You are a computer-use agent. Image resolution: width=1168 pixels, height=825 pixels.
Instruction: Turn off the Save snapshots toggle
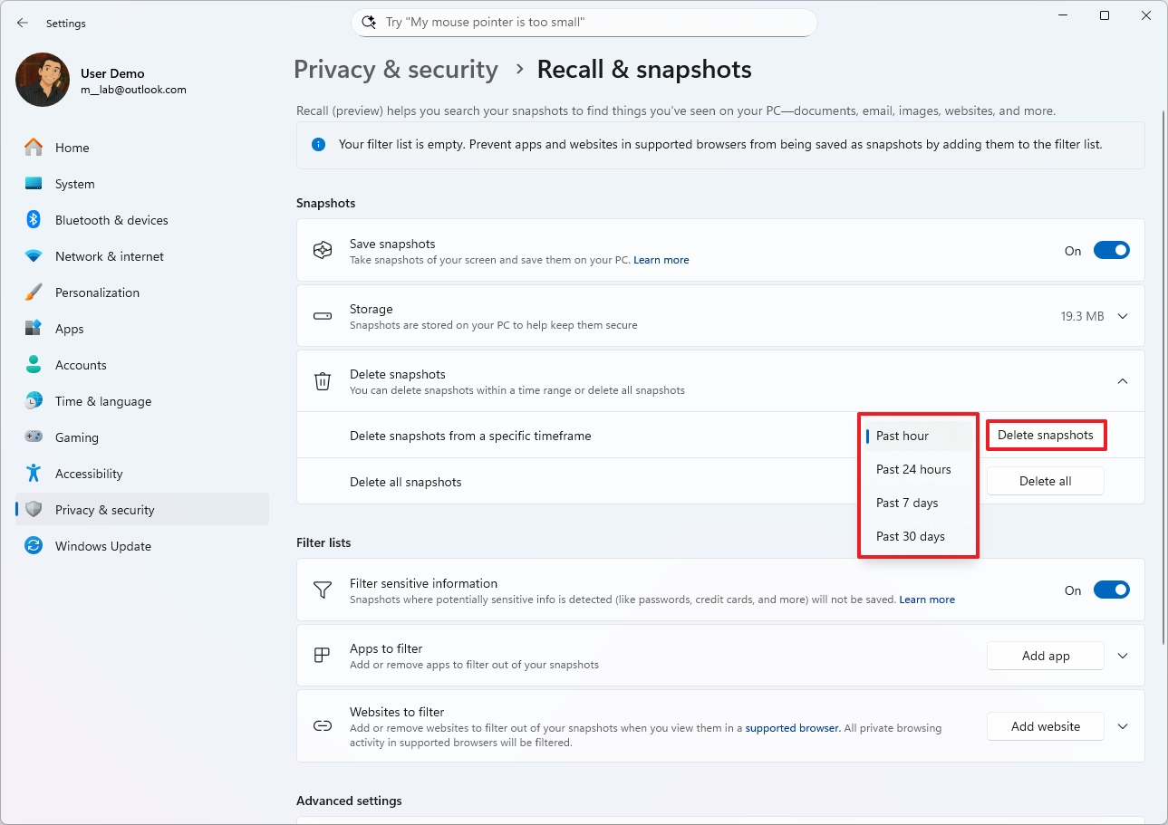click(x=1111, y=251)
